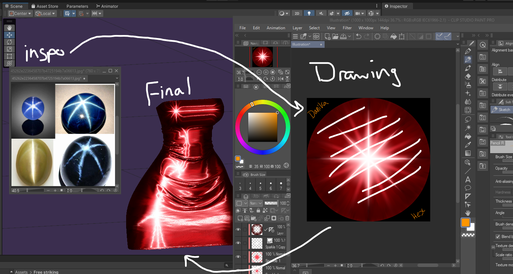Viewport: 513px width, 274px height.
Task: Delete layer using the trash can icon
Action: 287,218
